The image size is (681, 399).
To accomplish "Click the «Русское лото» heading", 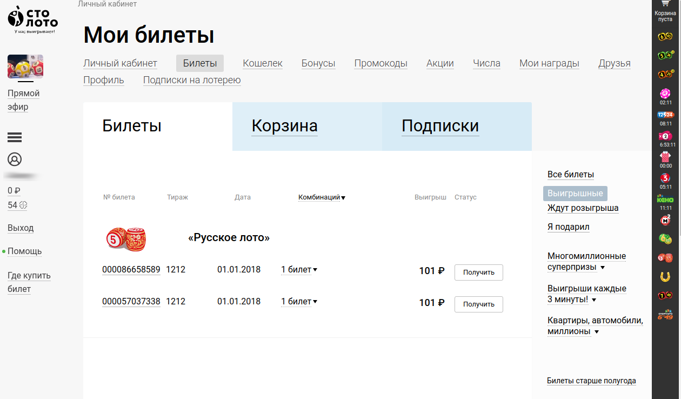I will click(229, 238).
